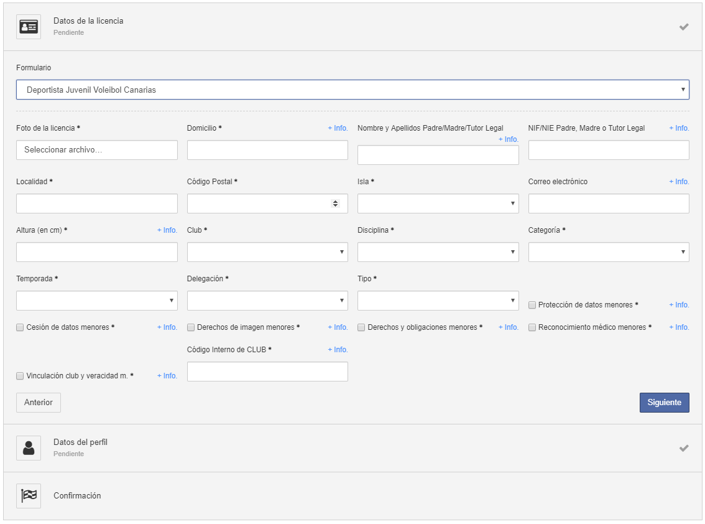This screenshot has height=524, width=705.
Task: Click the profile person icon
Action: point(29,448)
